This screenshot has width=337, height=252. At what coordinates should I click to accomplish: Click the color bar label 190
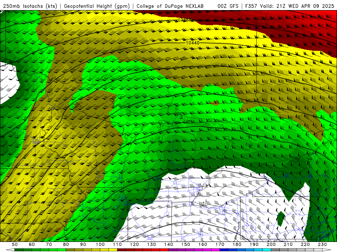pyautogui.click(x=254, y=244)
